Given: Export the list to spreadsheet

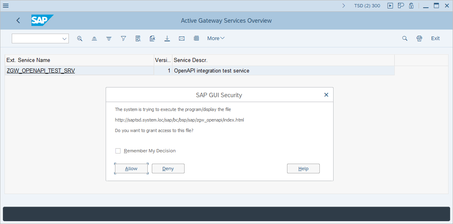Looking at the screenshot, I should point(153,38).
